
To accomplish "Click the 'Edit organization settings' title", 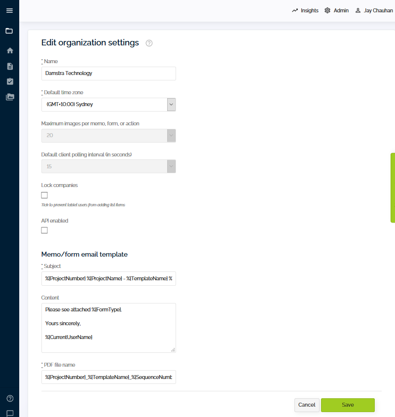I will point(90,42).
